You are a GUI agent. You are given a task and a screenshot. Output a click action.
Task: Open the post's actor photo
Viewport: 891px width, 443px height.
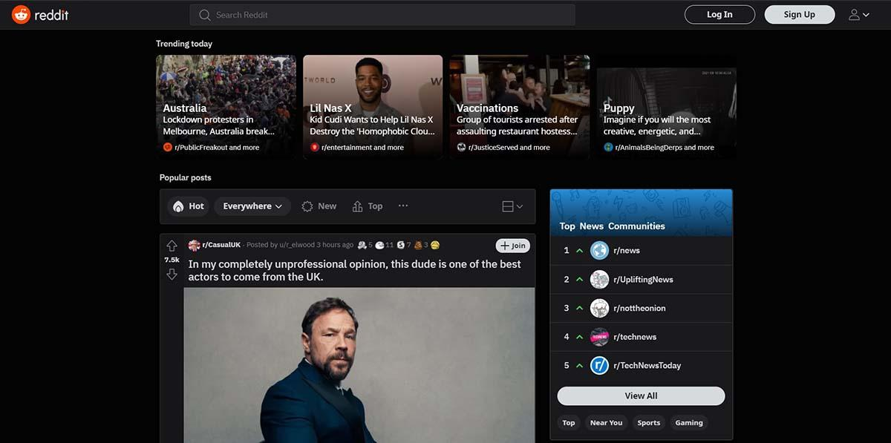pos(359,365)
